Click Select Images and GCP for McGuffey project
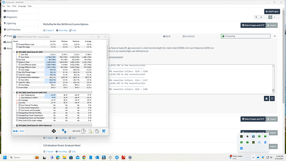The width and height of the screenshot is (286, 161). [253, 25]
